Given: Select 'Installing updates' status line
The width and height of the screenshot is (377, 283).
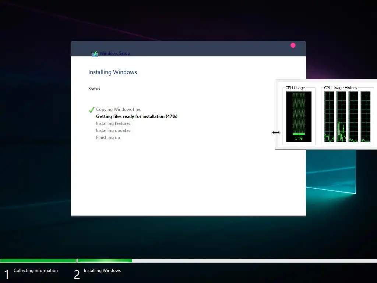Looking at the screenshot, I should [113, 130].
